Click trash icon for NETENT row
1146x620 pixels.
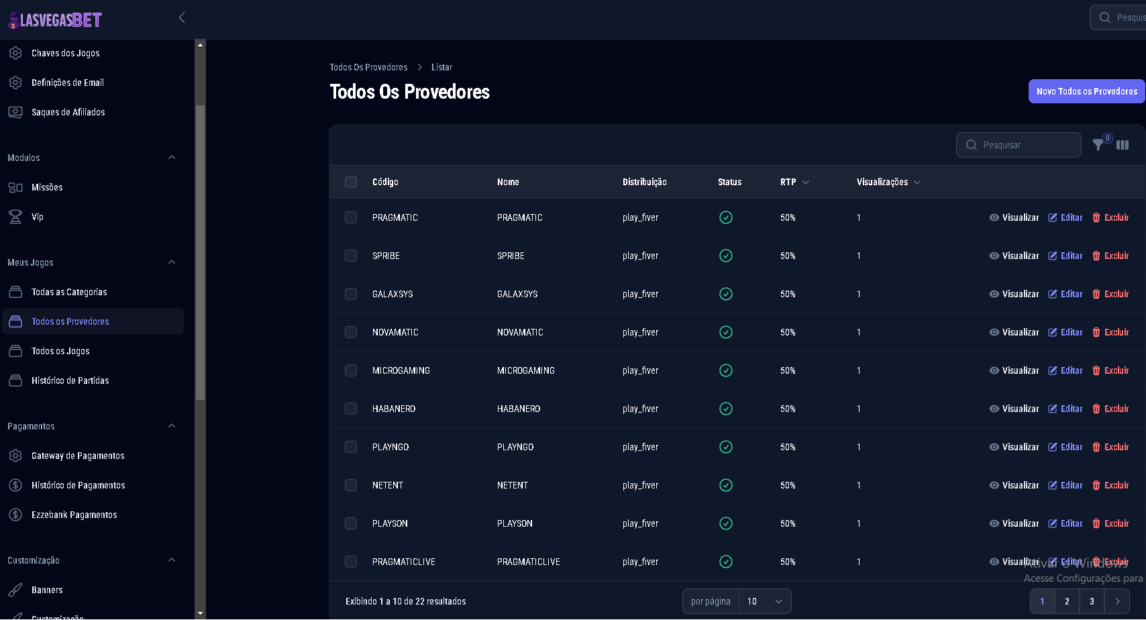point(1096,485)
